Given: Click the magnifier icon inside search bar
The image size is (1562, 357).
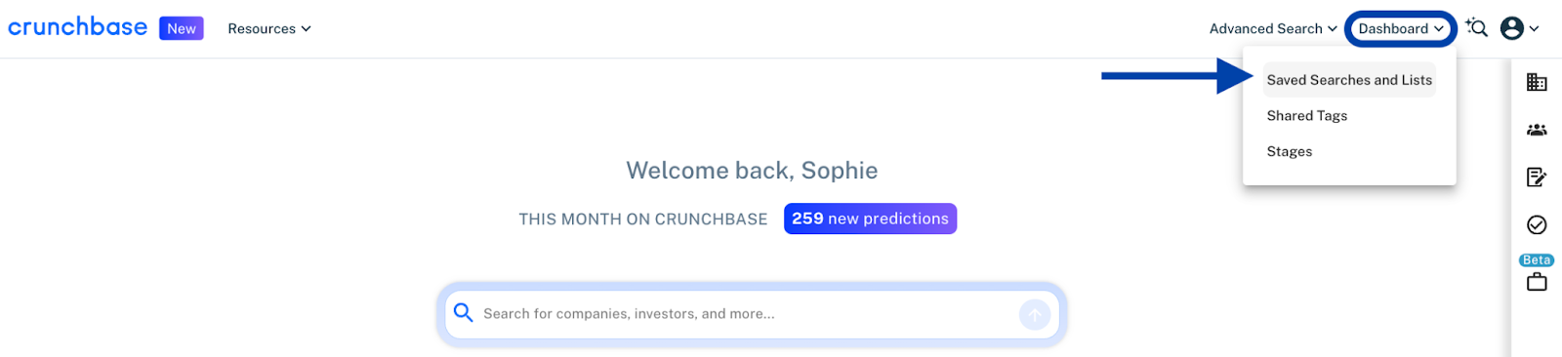Looking at the screenshot, I should tap(464, 313).
